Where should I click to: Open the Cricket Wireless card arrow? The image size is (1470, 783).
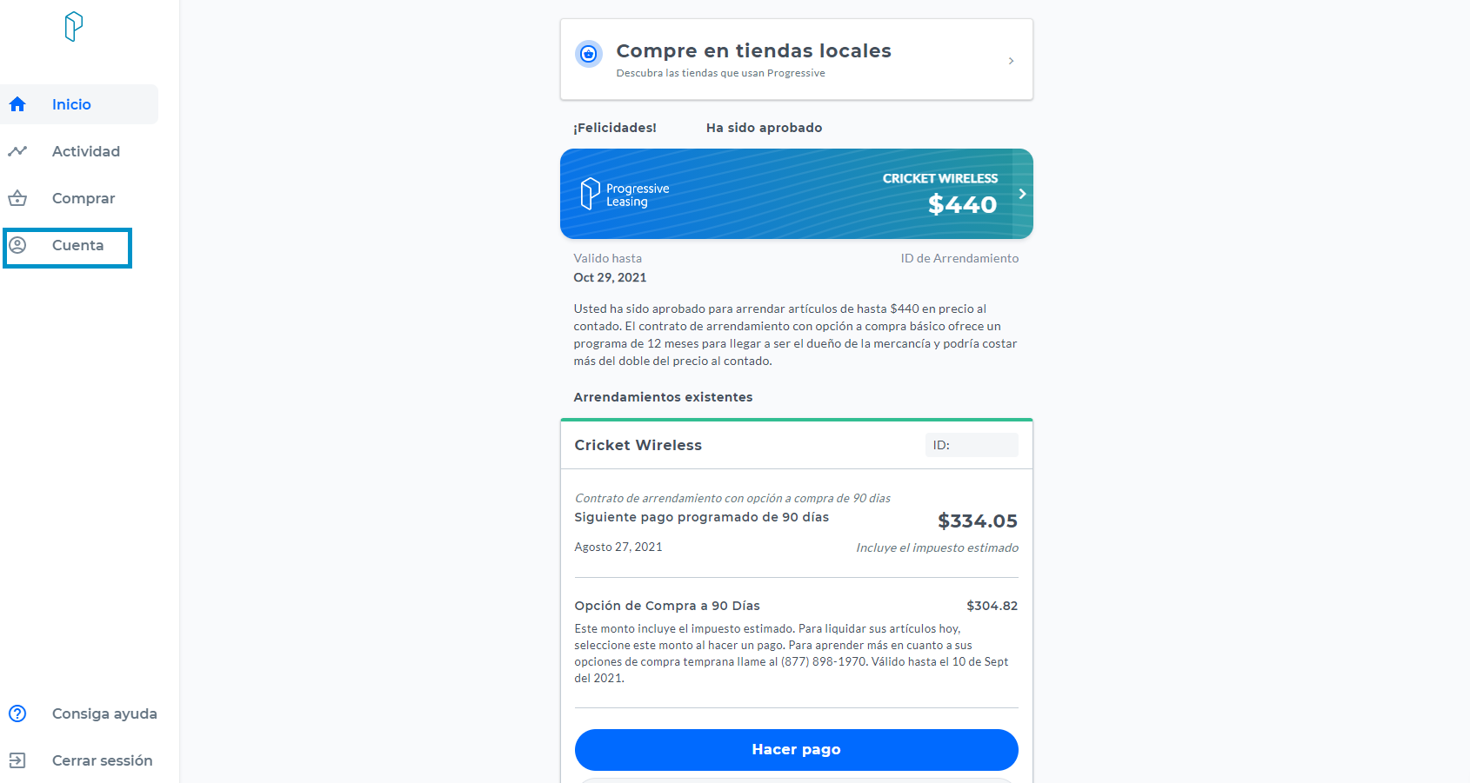click(x=1023, y=194)
